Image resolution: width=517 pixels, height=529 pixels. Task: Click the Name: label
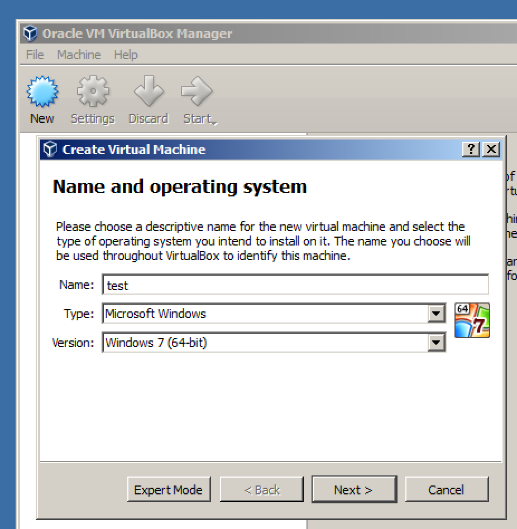76,285
